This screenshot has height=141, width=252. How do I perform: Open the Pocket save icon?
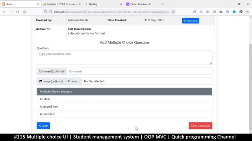[194, 12]
